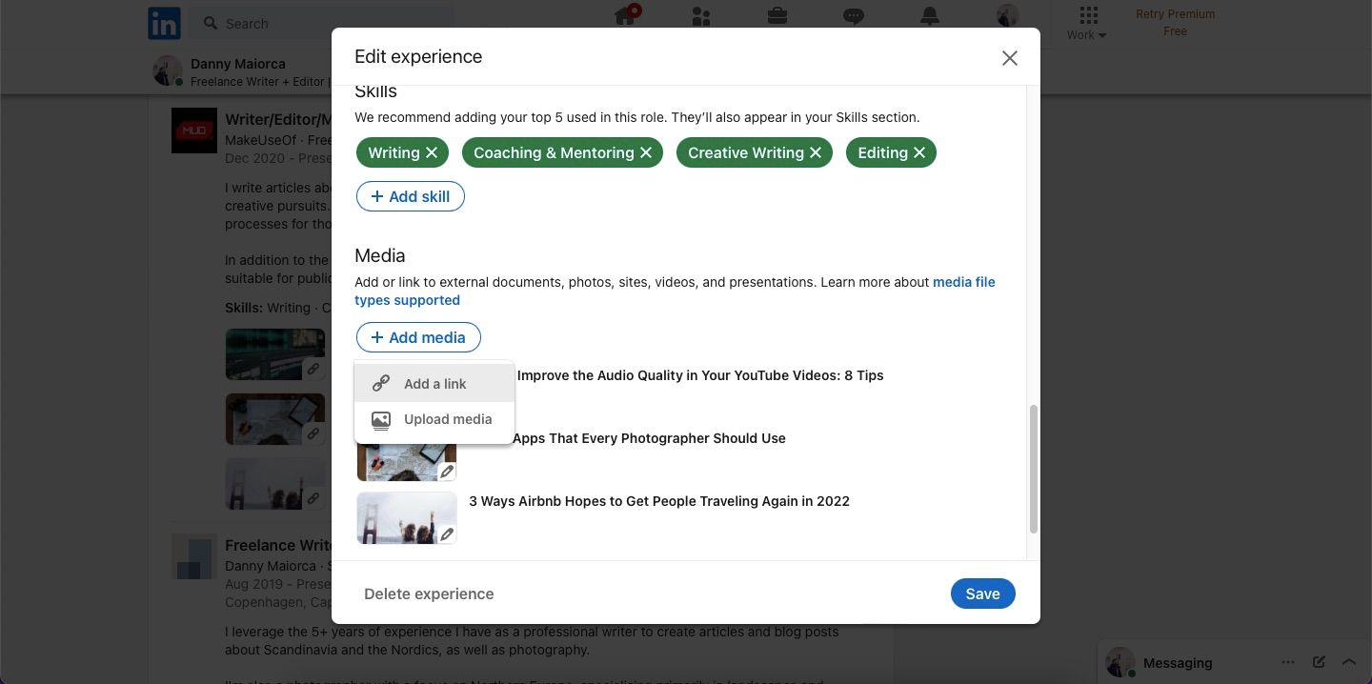The height and width of the screenshot is (684, 1372).
Task: Click the Search input field
Action: (286, 23)
